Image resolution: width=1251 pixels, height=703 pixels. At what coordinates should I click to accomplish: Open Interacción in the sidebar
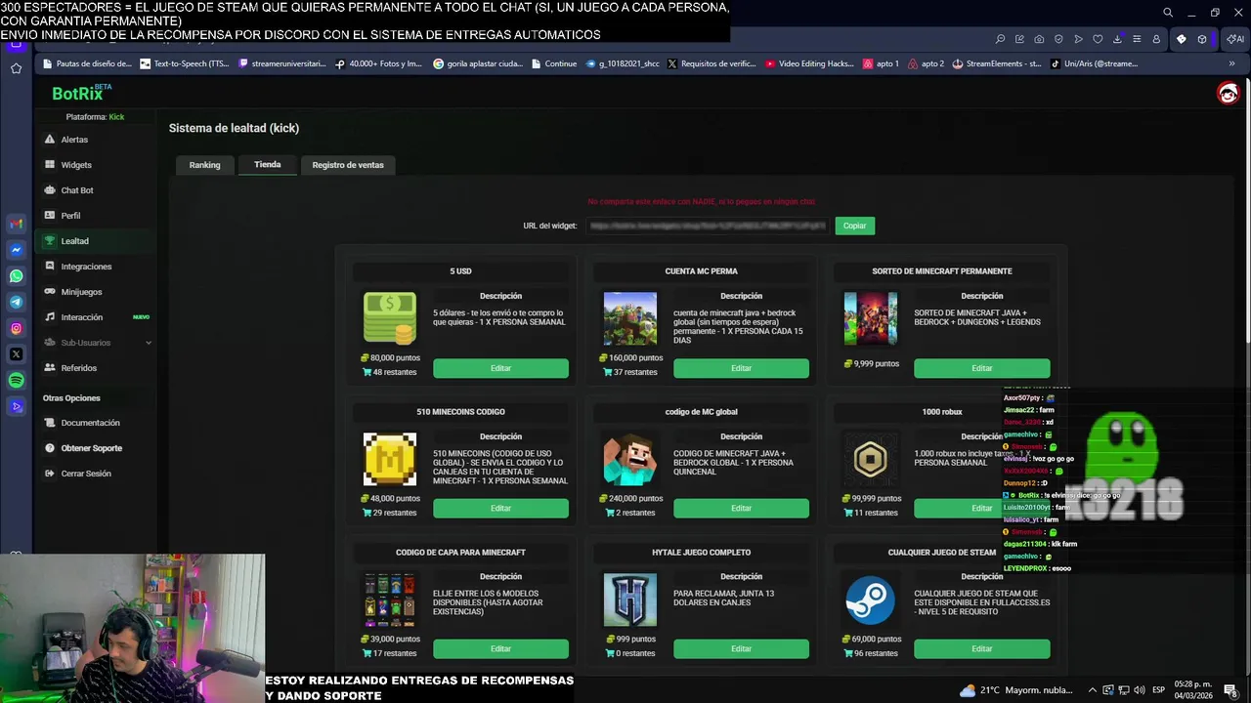point(81,317)
